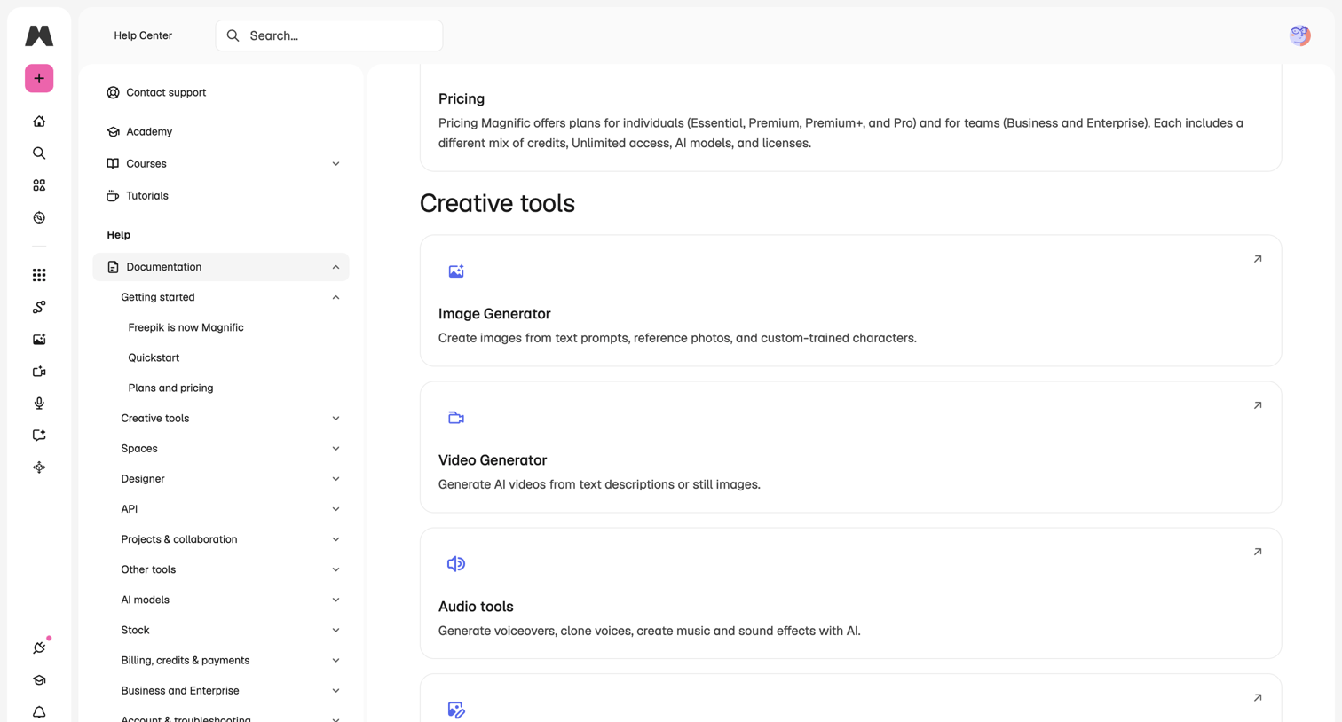This screenshot has height=722, width=1342.
Task: Open the bottom partial card's arrow link
Action: [1258, 698]
